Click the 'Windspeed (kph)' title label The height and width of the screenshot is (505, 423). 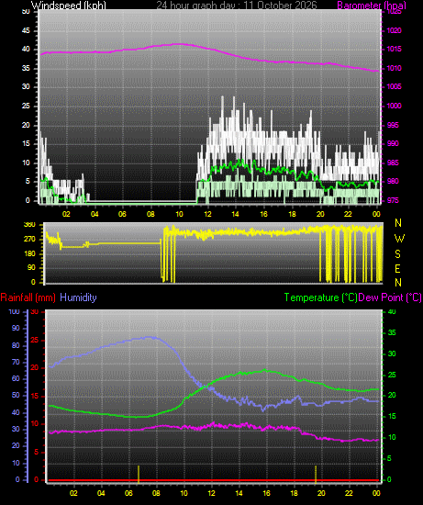69,6
